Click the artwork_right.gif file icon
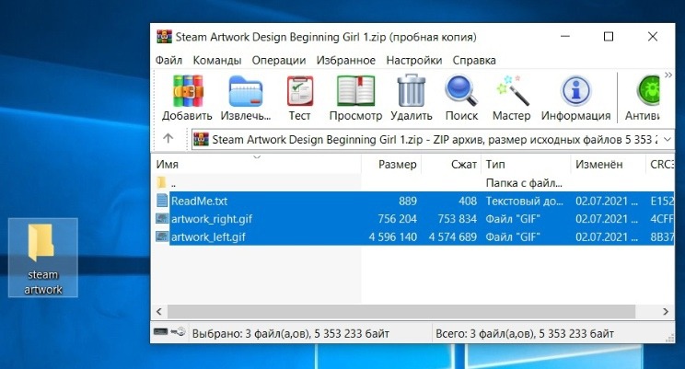Screen dimensions: 685x369 [x=162, y=218]
